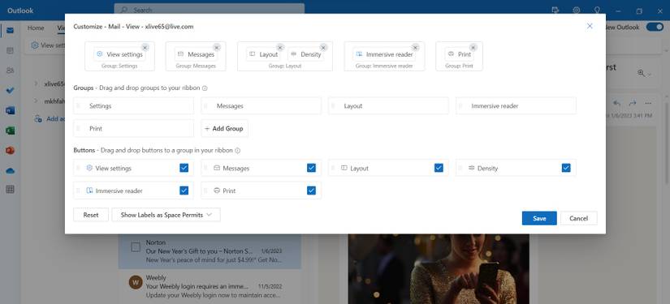This screenshot has width=670, height=304.
Task: Select the Settings group tile
Action: (x=133, y=105)
